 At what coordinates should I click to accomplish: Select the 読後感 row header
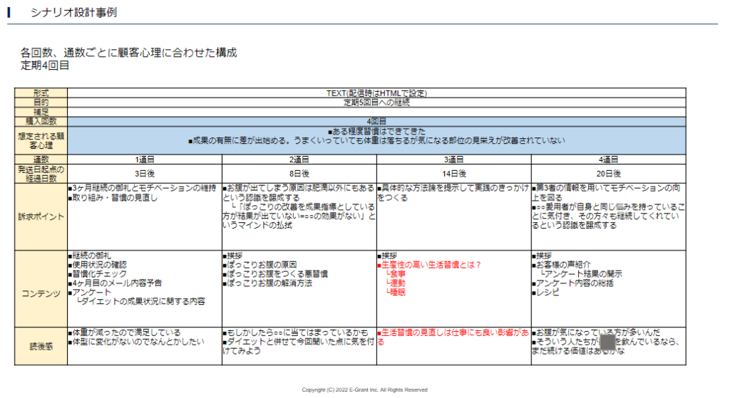tap(41, 345)
